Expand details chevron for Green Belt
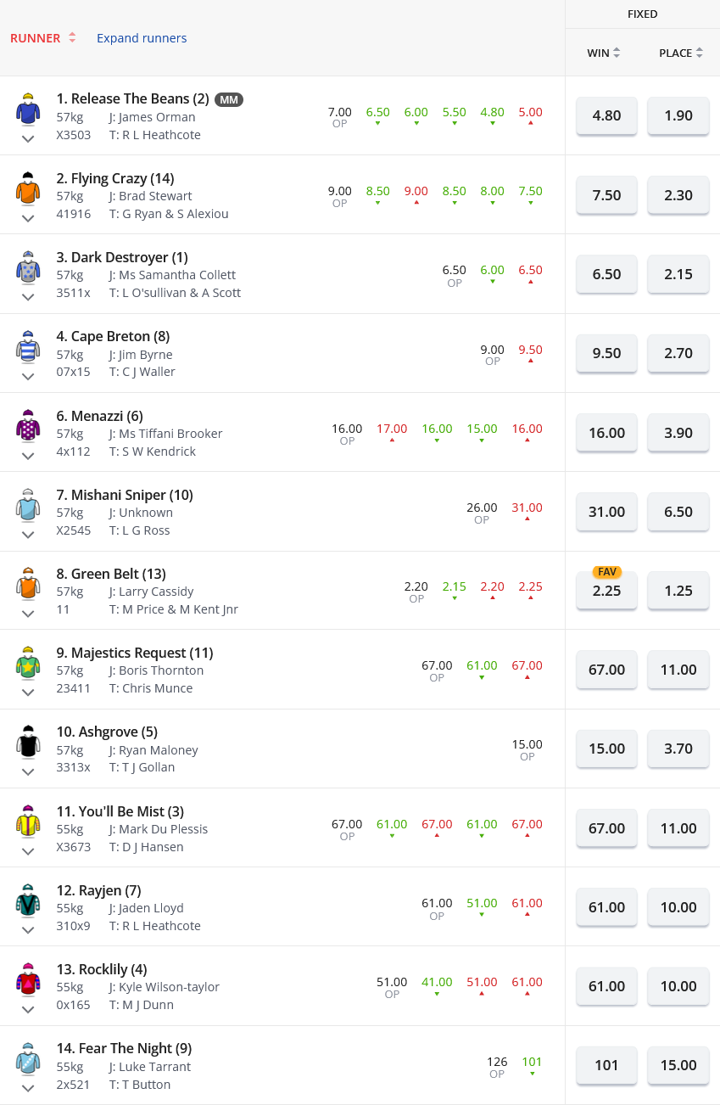This screenshot has height=1105, width=720. 28,614
